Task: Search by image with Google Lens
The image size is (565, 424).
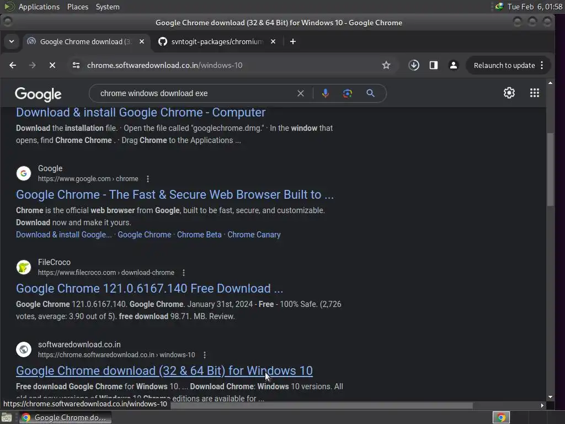Action: coord(348,93)
